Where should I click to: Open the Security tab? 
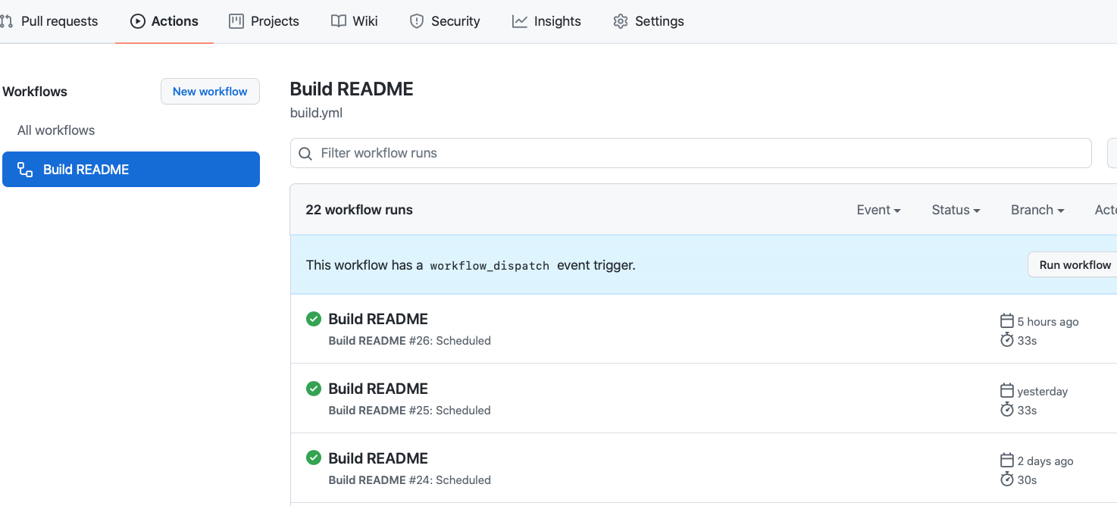(x=445, y=21)
